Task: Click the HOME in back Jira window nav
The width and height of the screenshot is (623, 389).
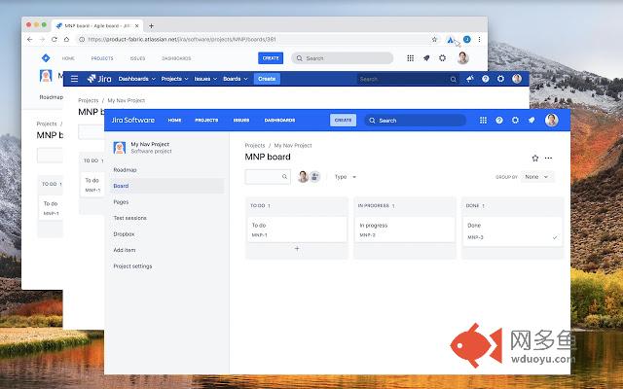Action: [68, 58]
